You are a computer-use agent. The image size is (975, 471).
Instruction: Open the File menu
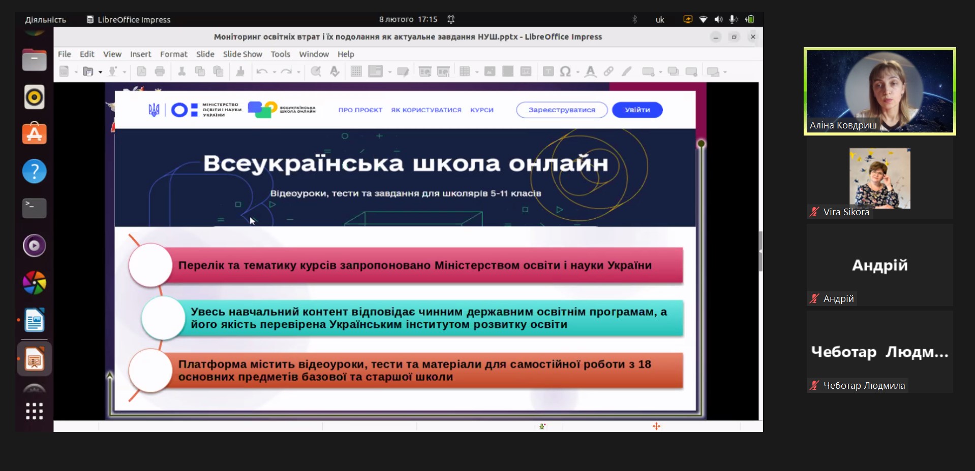pyautogui.click(x=65, y=54)
